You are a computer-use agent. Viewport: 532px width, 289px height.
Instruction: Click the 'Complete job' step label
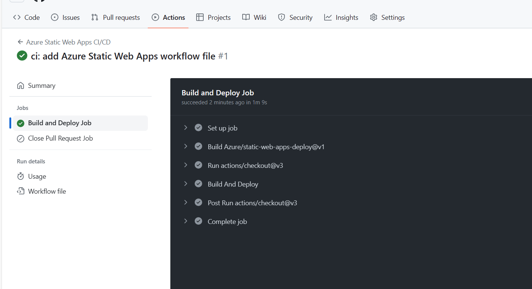227,222
